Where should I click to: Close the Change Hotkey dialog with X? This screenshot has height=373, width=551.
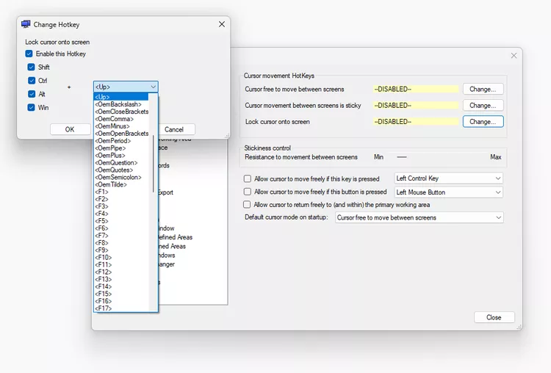point(222,24)
